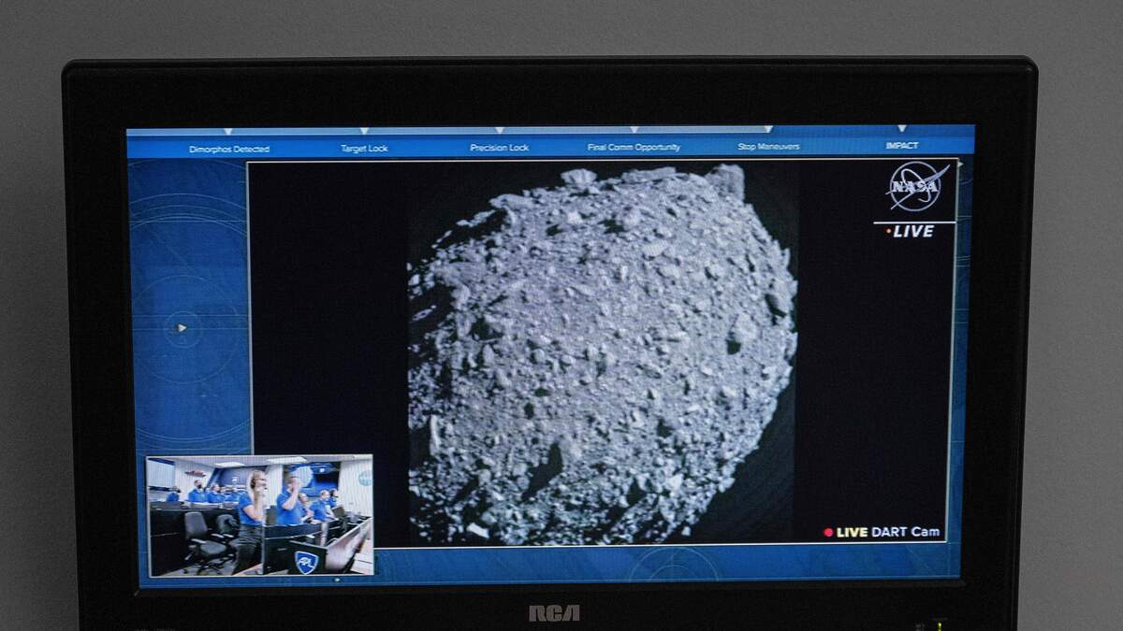Click the triangle marker above Target Lock

point(364,131)
